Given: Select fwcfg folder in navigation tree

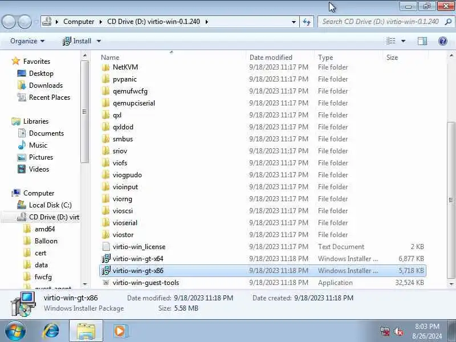Looking at the screenshot, I should pos(43,277).
